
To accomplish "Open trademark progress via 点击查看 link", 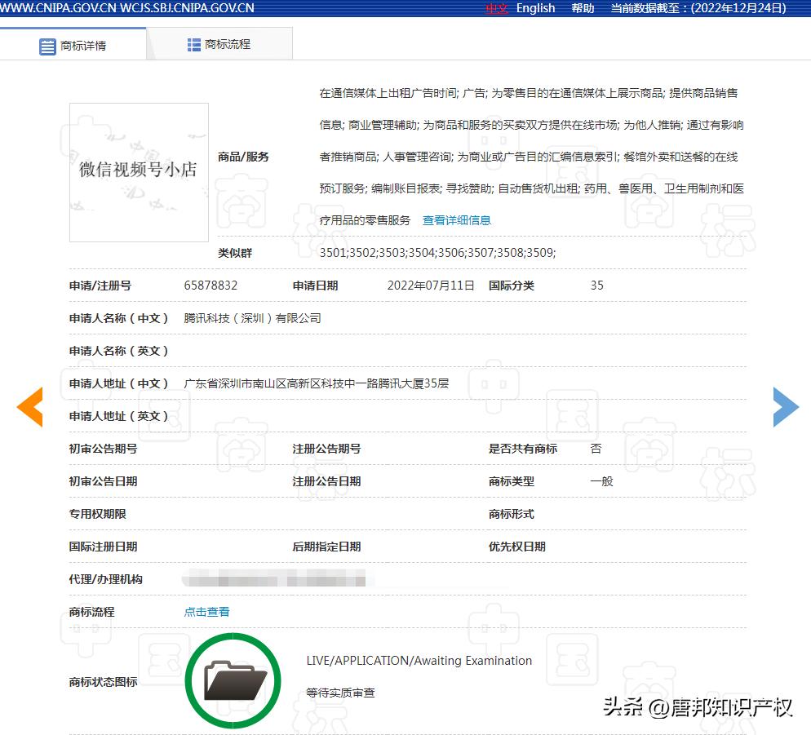I will [x=206, y=611].
